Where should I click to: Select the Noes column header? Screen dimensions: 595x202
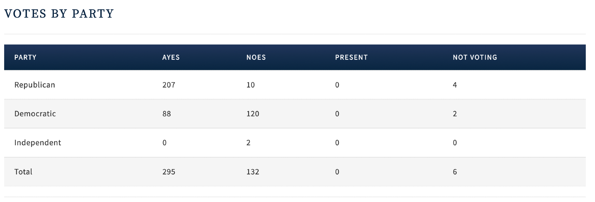[256, 57]
